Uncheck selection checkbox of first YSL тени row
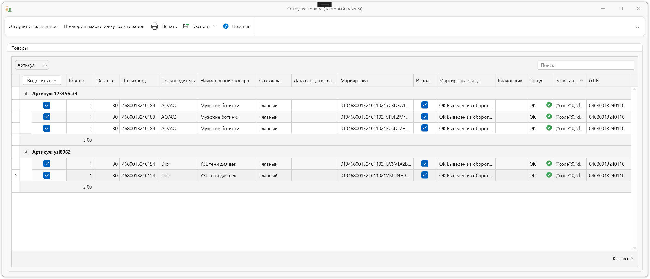 tap(47, 164)
